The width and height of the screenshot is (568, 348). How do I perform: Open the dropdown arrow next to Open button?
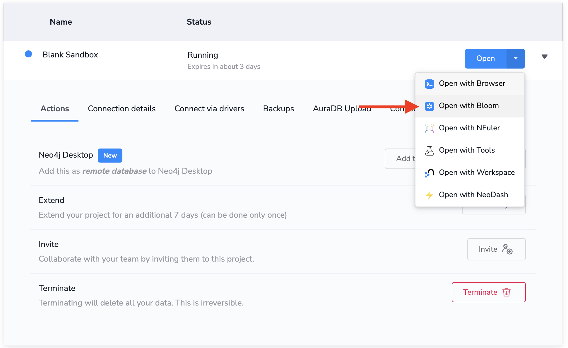(516, 59)
